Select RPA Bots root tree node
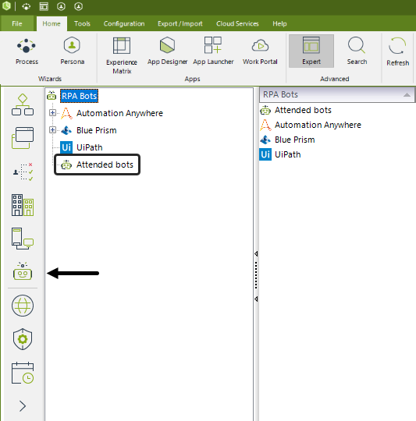Screen dimensions: 416x421 tap(80, 96)
